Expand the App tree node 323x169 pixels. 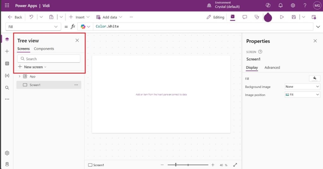(19, 76)
